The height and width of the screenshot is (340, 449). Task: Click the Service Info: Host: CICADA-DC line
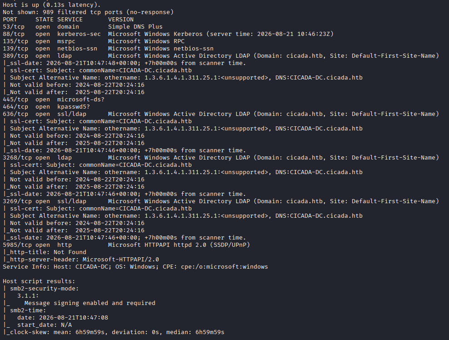tap(135, 267)
